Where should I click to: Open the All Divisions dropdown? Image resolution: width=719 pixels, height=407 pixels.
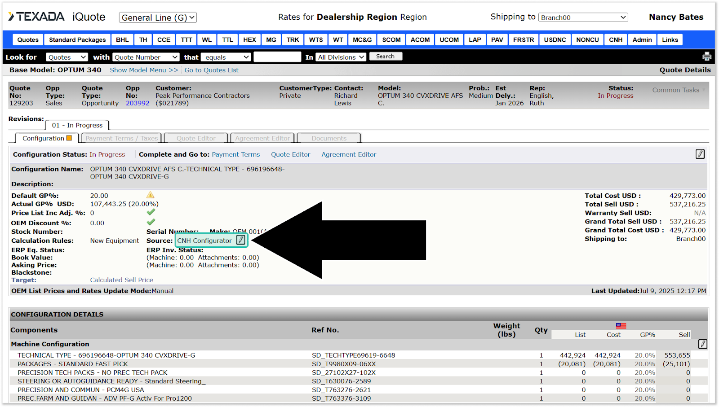click(x=341, y=57)
